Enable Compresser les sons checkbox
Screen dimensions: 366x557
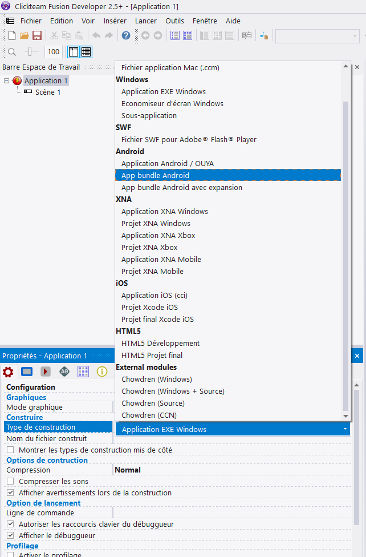(x=11, y=481)
